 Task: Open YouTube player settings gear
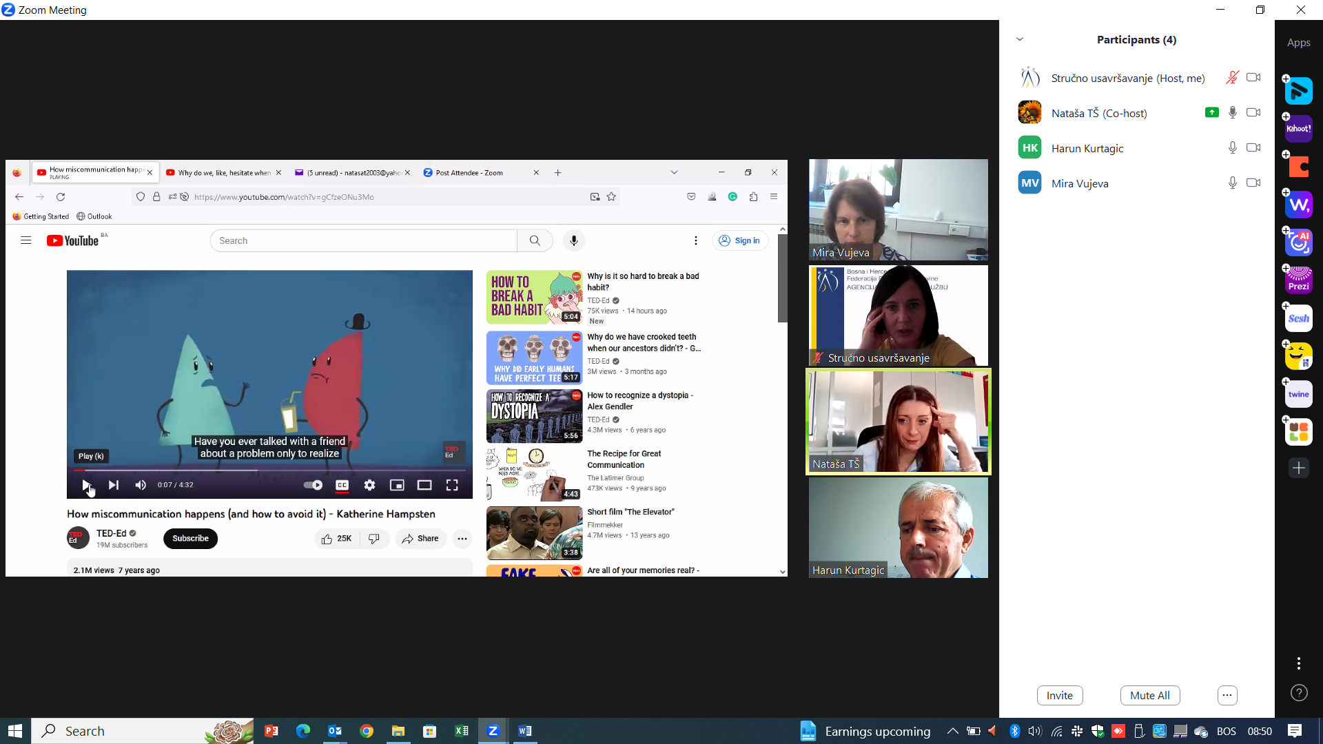(x=369, y=485)
